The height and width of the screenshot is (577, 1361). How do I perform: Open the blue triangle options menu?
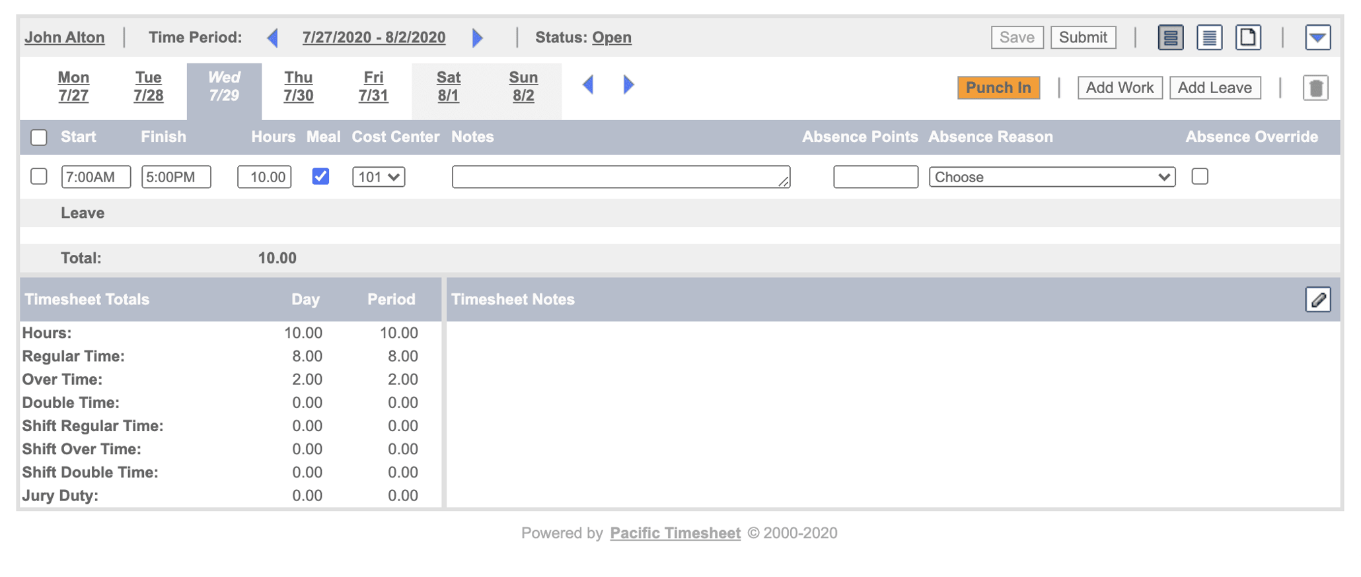click(x=1317, y=38)
